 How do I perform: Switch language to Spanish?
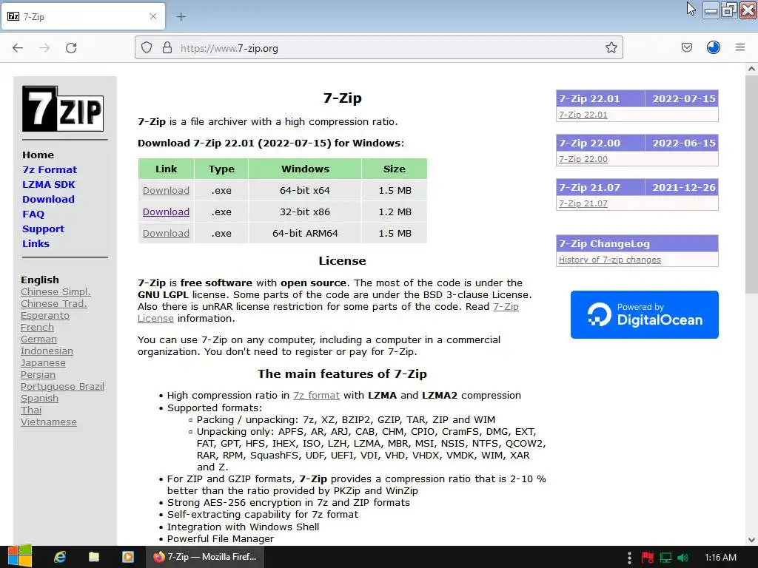(x=40, y=399)
